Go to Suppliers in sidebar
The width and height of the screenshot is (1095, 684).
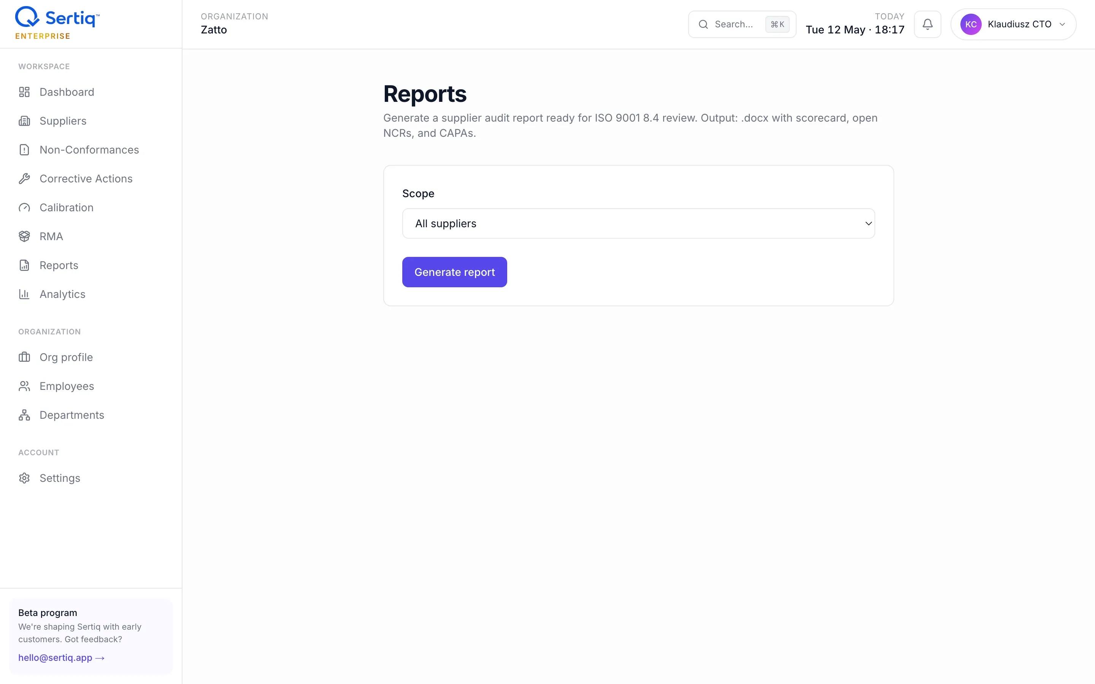point(91,121)
